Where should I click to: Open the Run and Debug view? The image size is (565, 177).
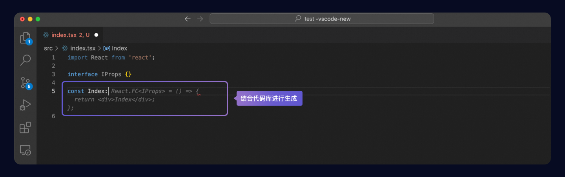26,105
